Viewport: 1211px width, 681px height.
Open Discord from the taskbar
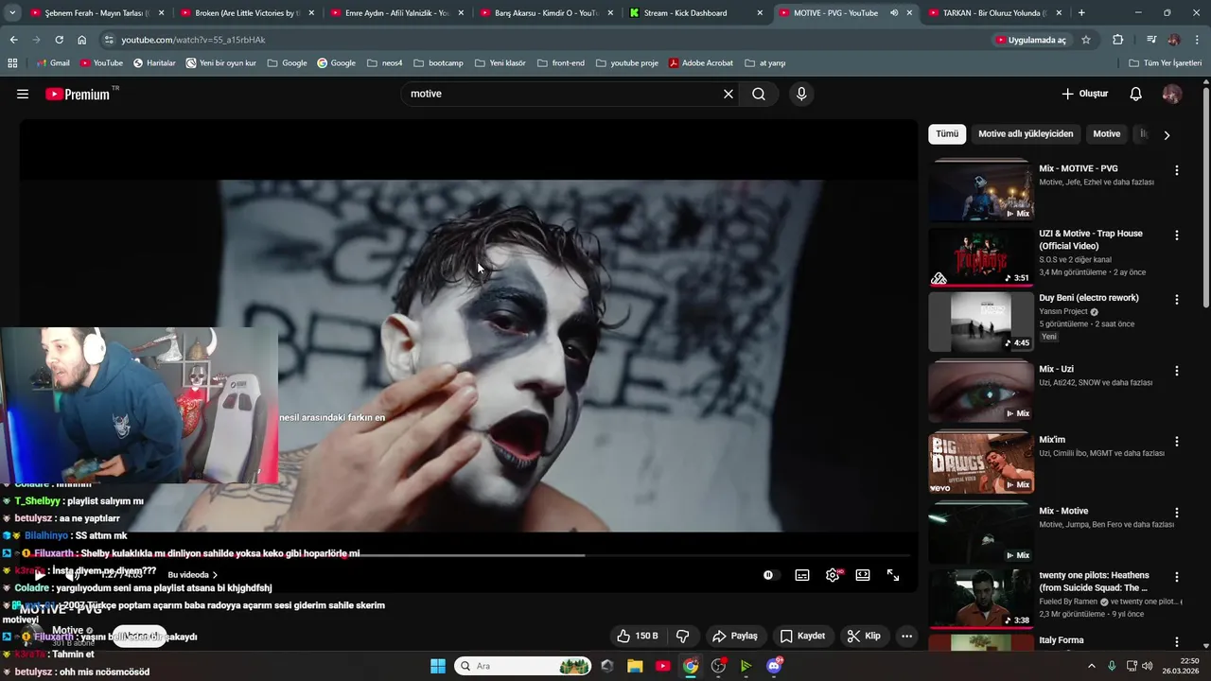(x=774, y=666)
